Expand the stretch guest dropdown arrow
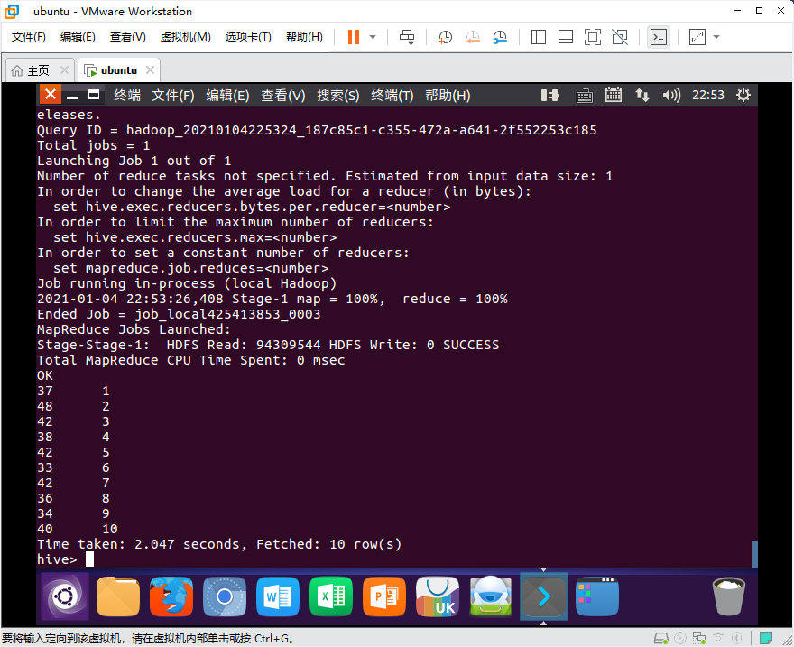The image size is (794, 647). pos(716,37)
